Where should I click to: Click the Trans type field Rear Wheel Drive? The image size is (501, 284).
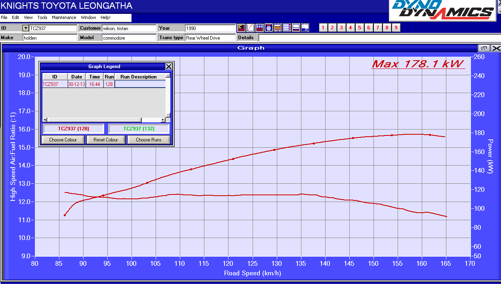210,38
